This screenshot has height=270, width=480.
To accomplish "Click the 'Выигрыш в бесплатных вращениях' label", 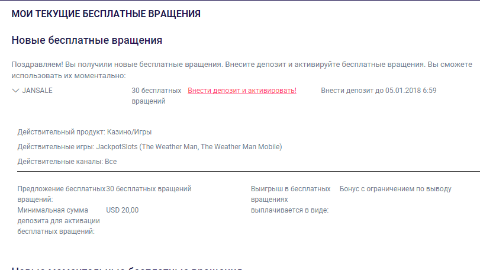I will click(x=291, y=200).
